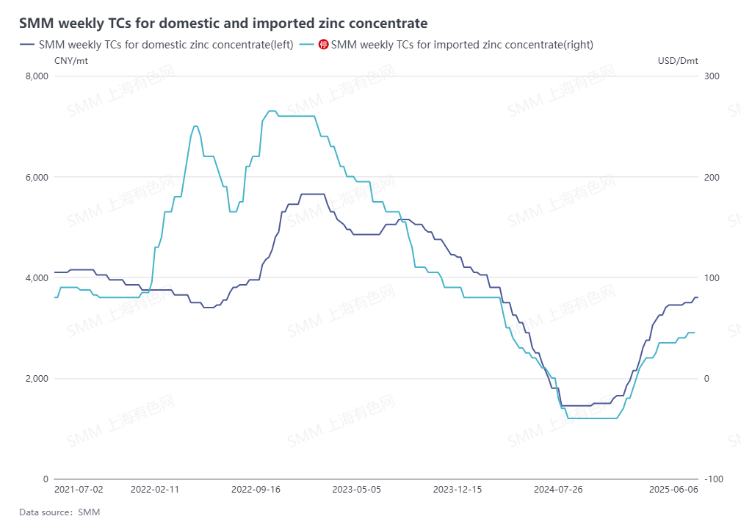This screenshot has width=752, height=530.
Task: Click the 2024-07-26 x-axis date label
Action: [x=558, y=490]
